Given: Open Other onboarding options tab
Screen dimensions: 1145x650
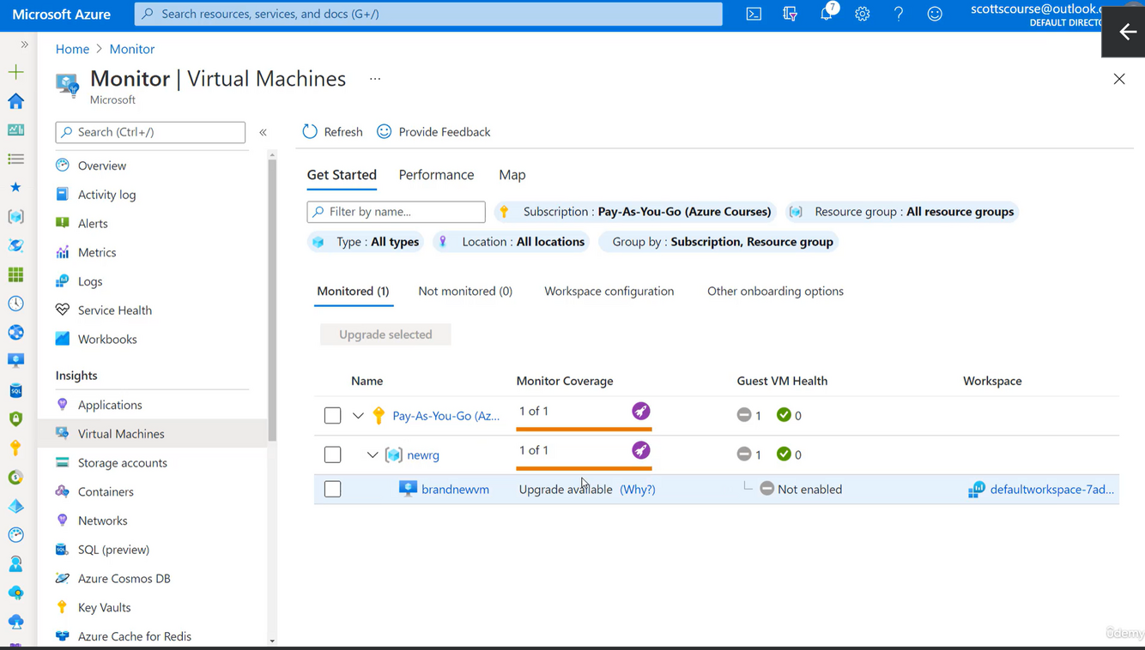Looking at the screenshot, I should (775, 292).
